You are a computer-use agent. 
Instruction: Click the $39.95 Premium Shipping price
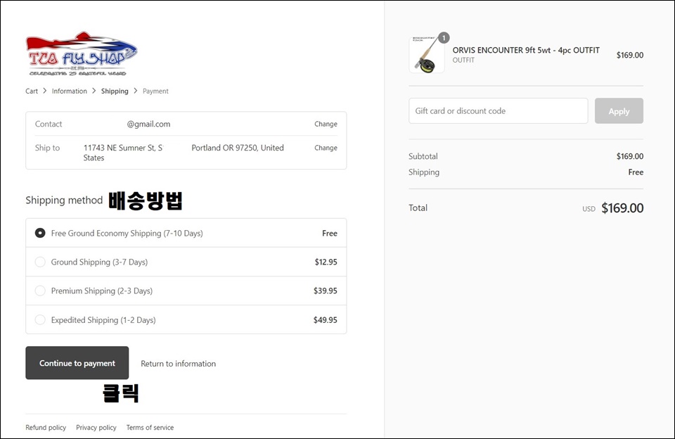coord(326,291)
